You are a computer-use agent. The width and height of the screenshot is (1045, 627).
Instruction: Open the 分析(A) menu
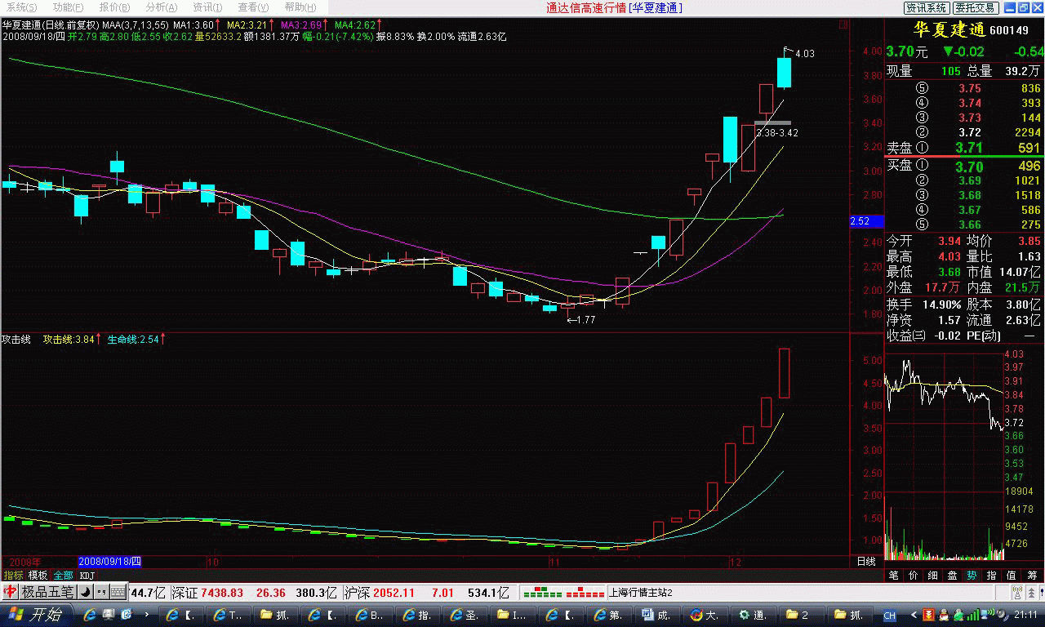(x=161, y=7)
